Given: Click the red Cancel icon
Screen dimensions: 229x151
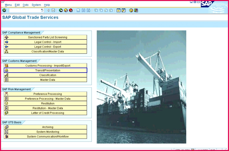Looking at the screenshot, I should pos(71,10).
